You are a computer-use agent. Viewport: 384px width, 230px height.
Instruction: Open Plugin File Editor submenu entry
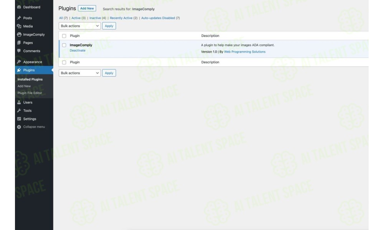[30, 93]
